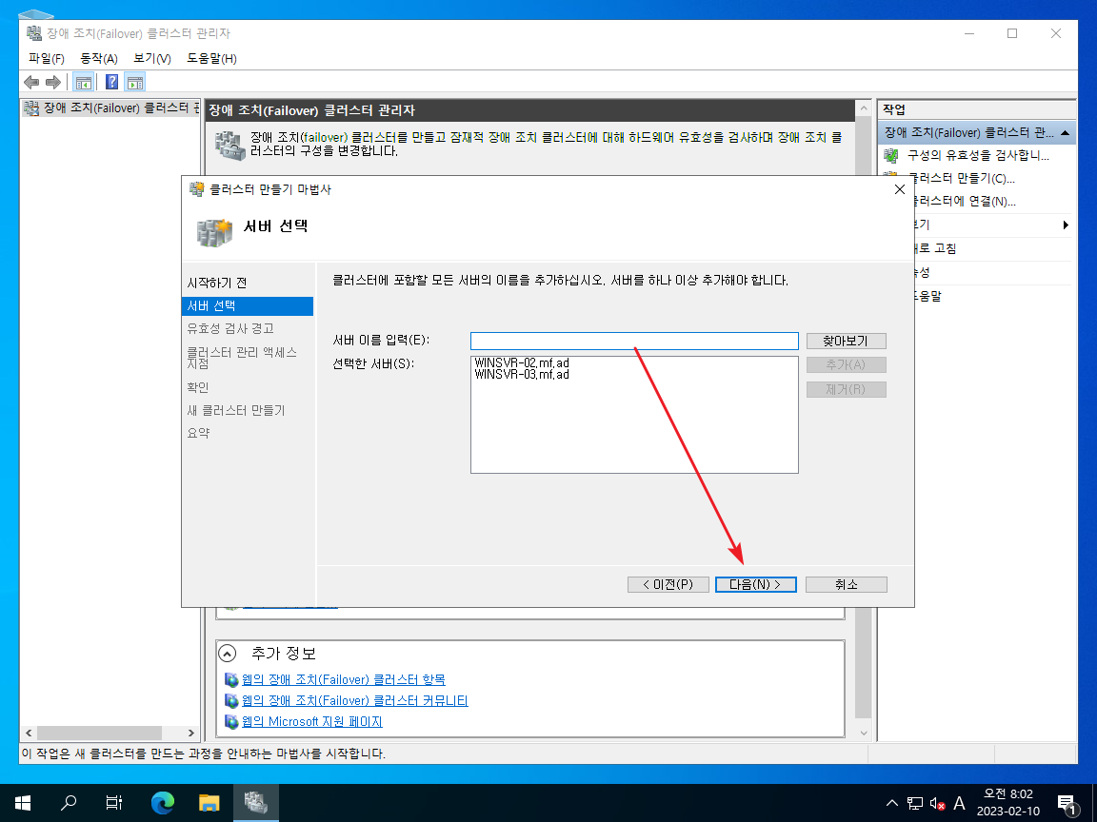Click the Back arrow toolbar icon
The image size is (1097, 822).
[31, 83]
